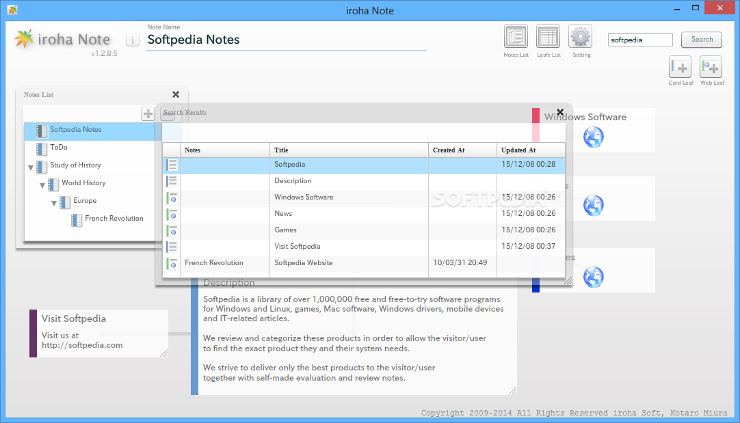Click the resize grip of Visit Softpedia card

[163, 353]
